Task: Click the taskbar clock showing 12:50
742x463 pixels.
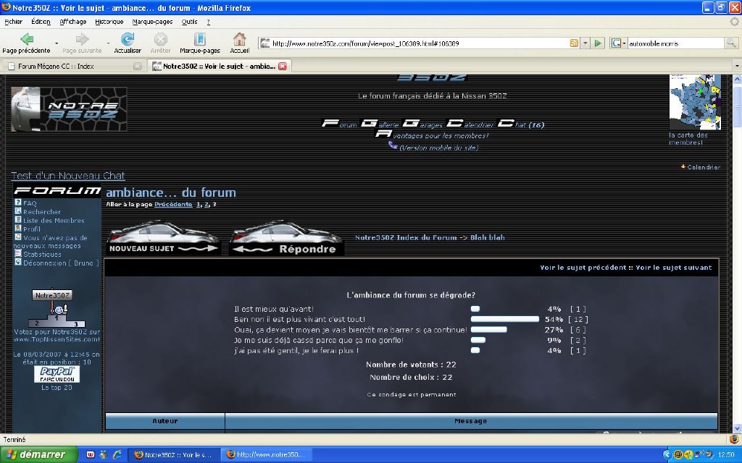Action: tap(726, 454)
